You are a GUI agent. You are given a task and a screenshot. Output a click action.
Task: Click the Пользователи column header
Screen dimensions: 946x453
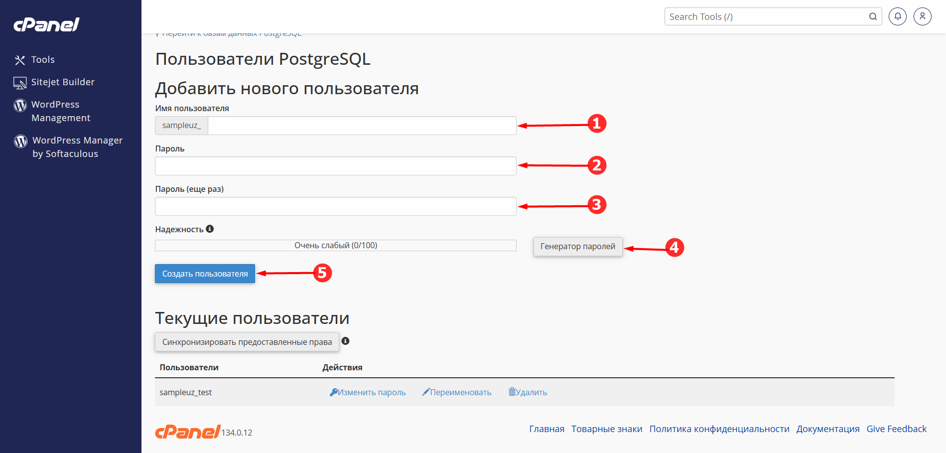(189, 367)
